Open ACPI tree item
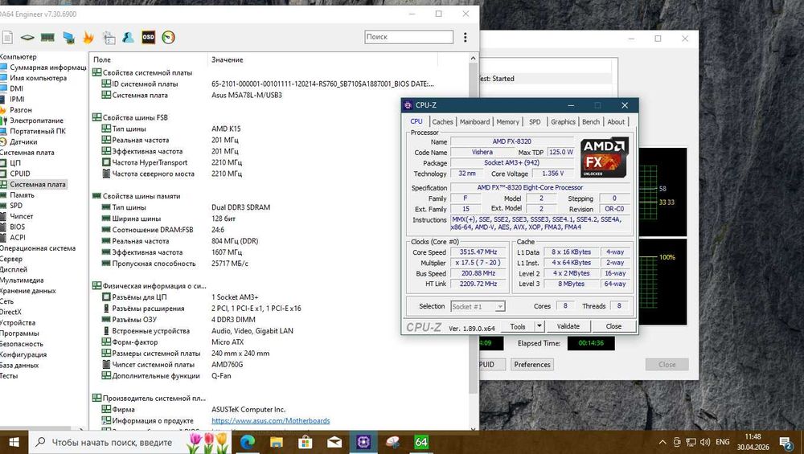This screenshot has height=454, width=804. pos(18,238)
